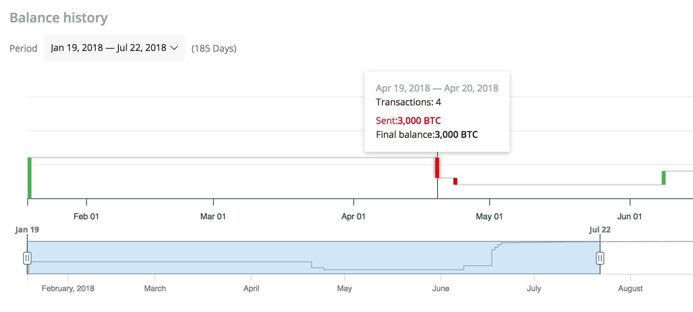
Task: Select the tall red sent bar on Apr 19
Action: coord(437,167)
